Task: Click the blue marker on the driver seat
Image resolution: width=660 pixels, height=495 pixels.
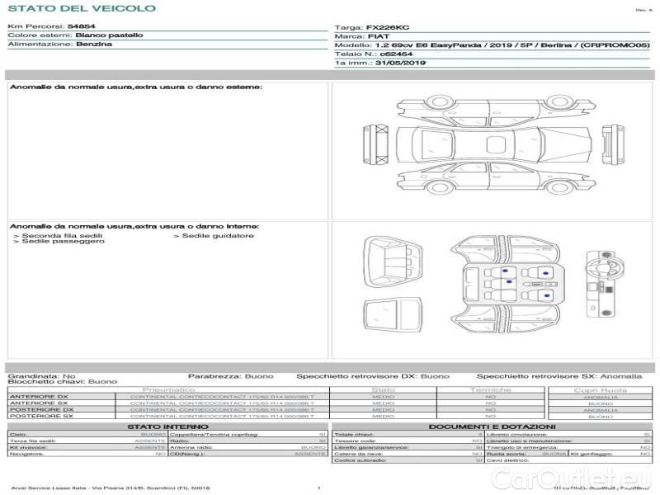Action: tap(546, 273)
